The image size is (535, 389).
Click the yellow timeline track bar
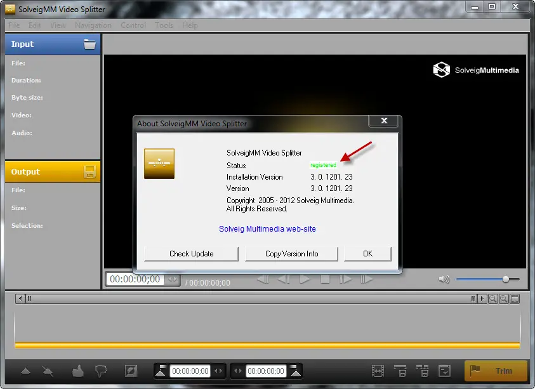(x=268, y=345)
